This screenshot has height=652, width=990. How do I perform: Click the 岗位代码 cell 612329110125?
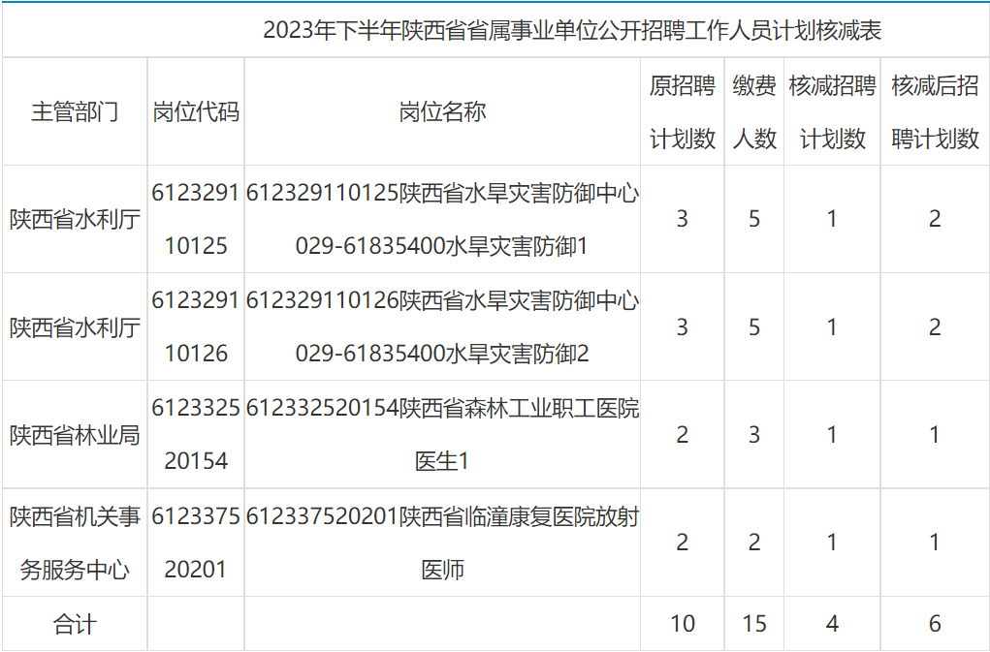click(x=195, y=219)
